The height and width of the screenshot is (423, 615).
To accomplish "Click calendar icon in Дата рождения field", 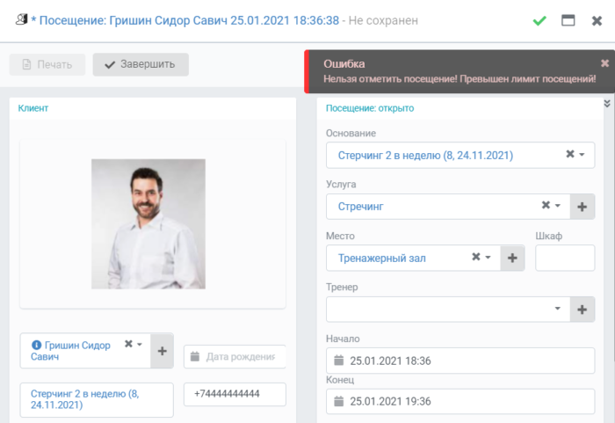I will tap(194, 356).
